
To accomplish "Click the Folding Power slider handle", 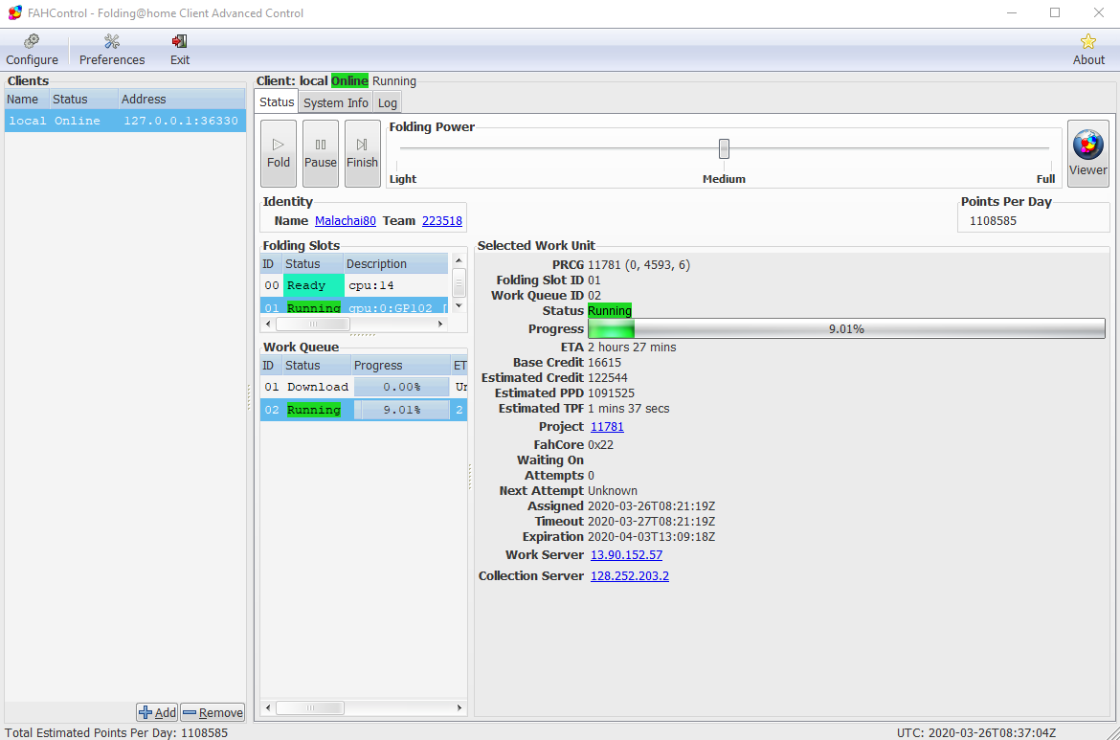I will tap(724, 148).
